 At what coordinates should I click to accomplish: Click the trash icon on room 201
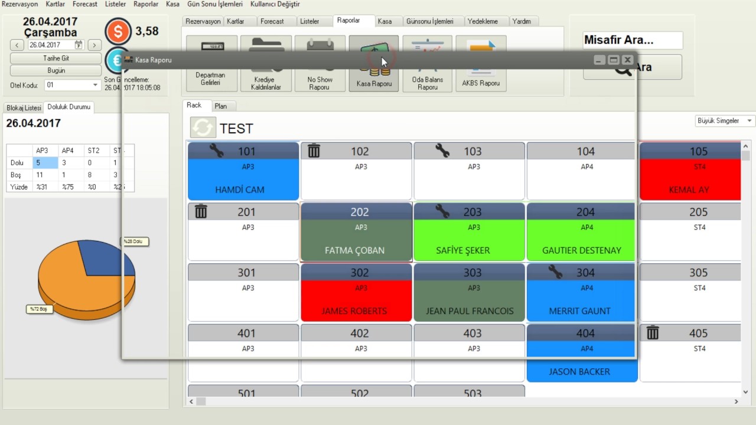point(201,211)
